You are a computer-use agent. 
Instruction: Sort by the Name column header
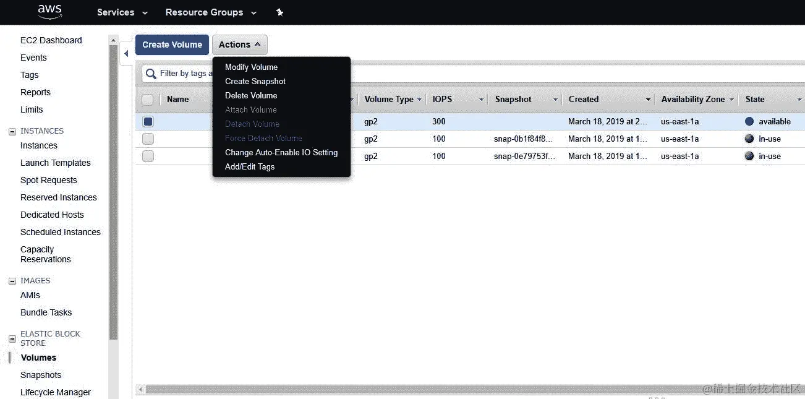point(177,99)
